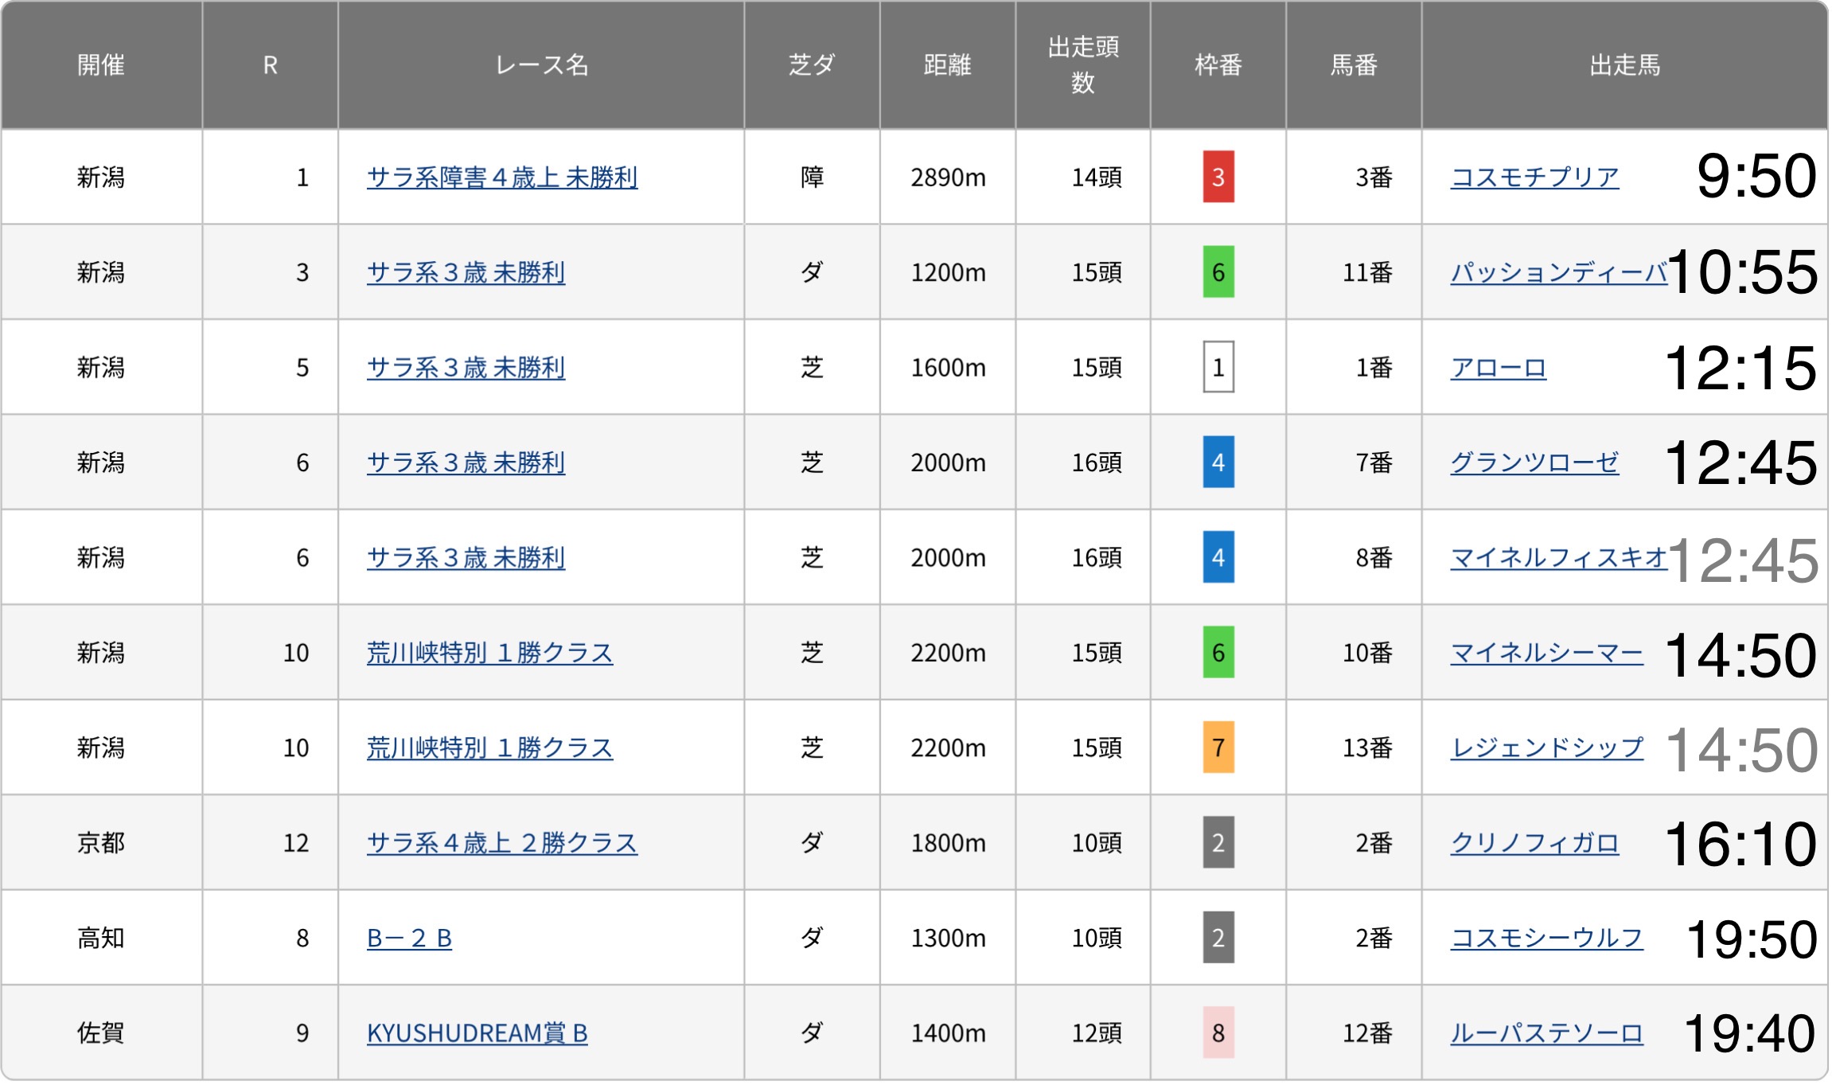Click horse link マイネルシーマー
Screen dimensions: 1832x1085
(x=1546, y=653)
